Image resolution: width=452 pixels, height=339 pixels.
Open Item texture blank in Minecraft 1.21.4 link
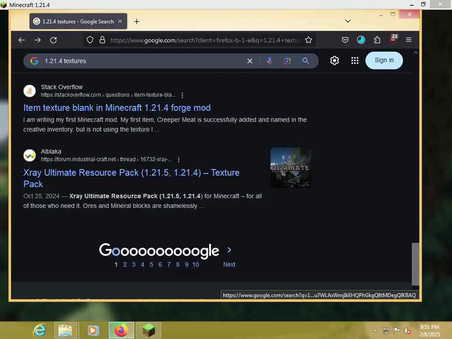(117, 108)
